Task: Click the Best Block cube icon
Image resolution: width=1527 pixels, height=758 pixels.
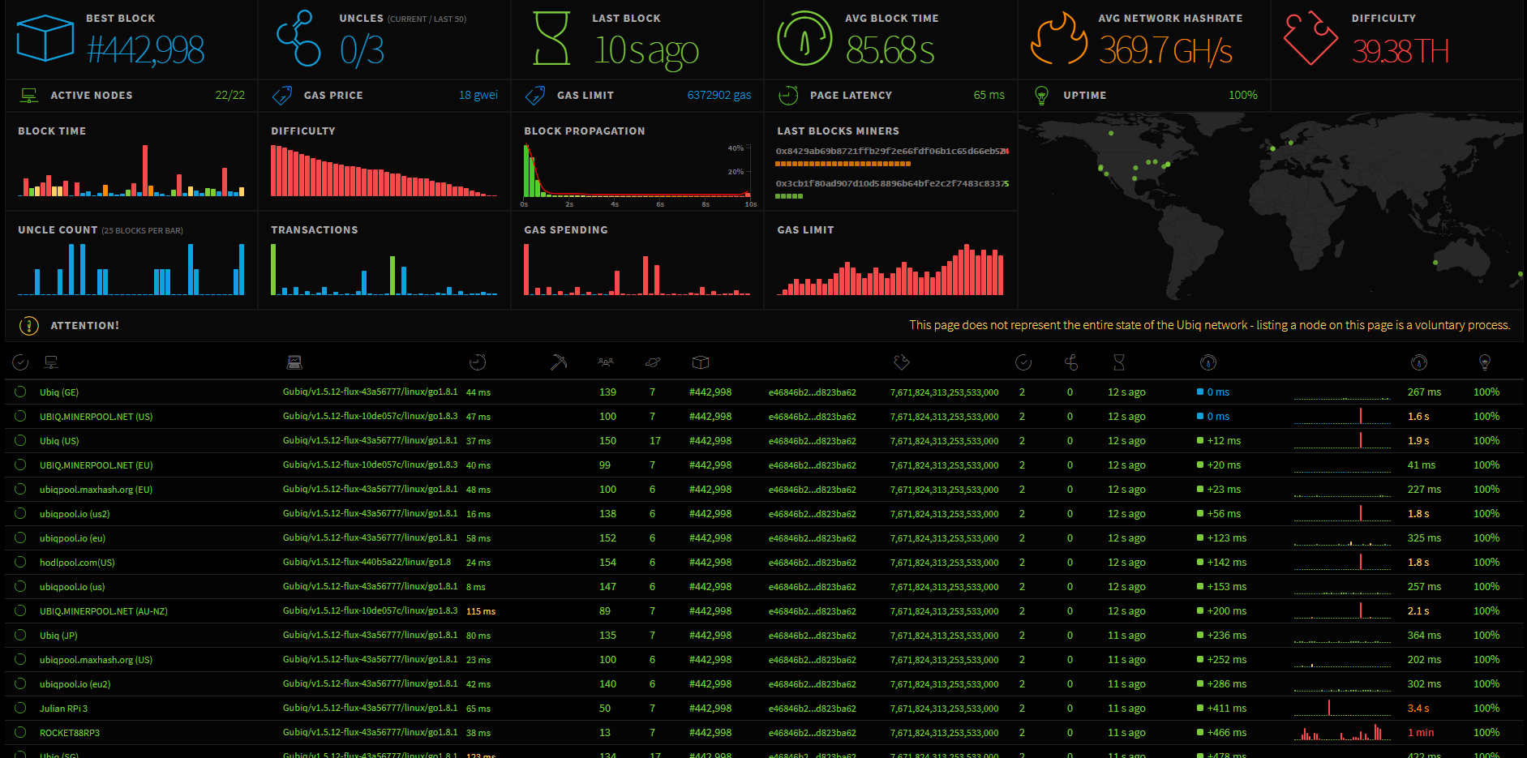Action: point(45,38)
